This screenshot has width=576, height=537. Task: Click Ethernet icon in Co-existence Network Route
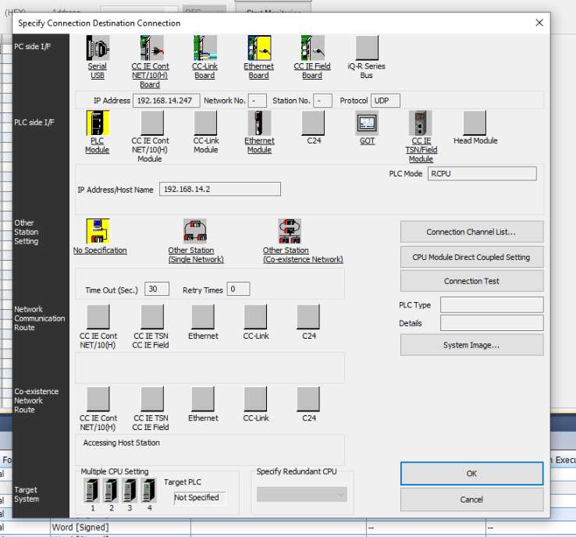coord(203,399)
